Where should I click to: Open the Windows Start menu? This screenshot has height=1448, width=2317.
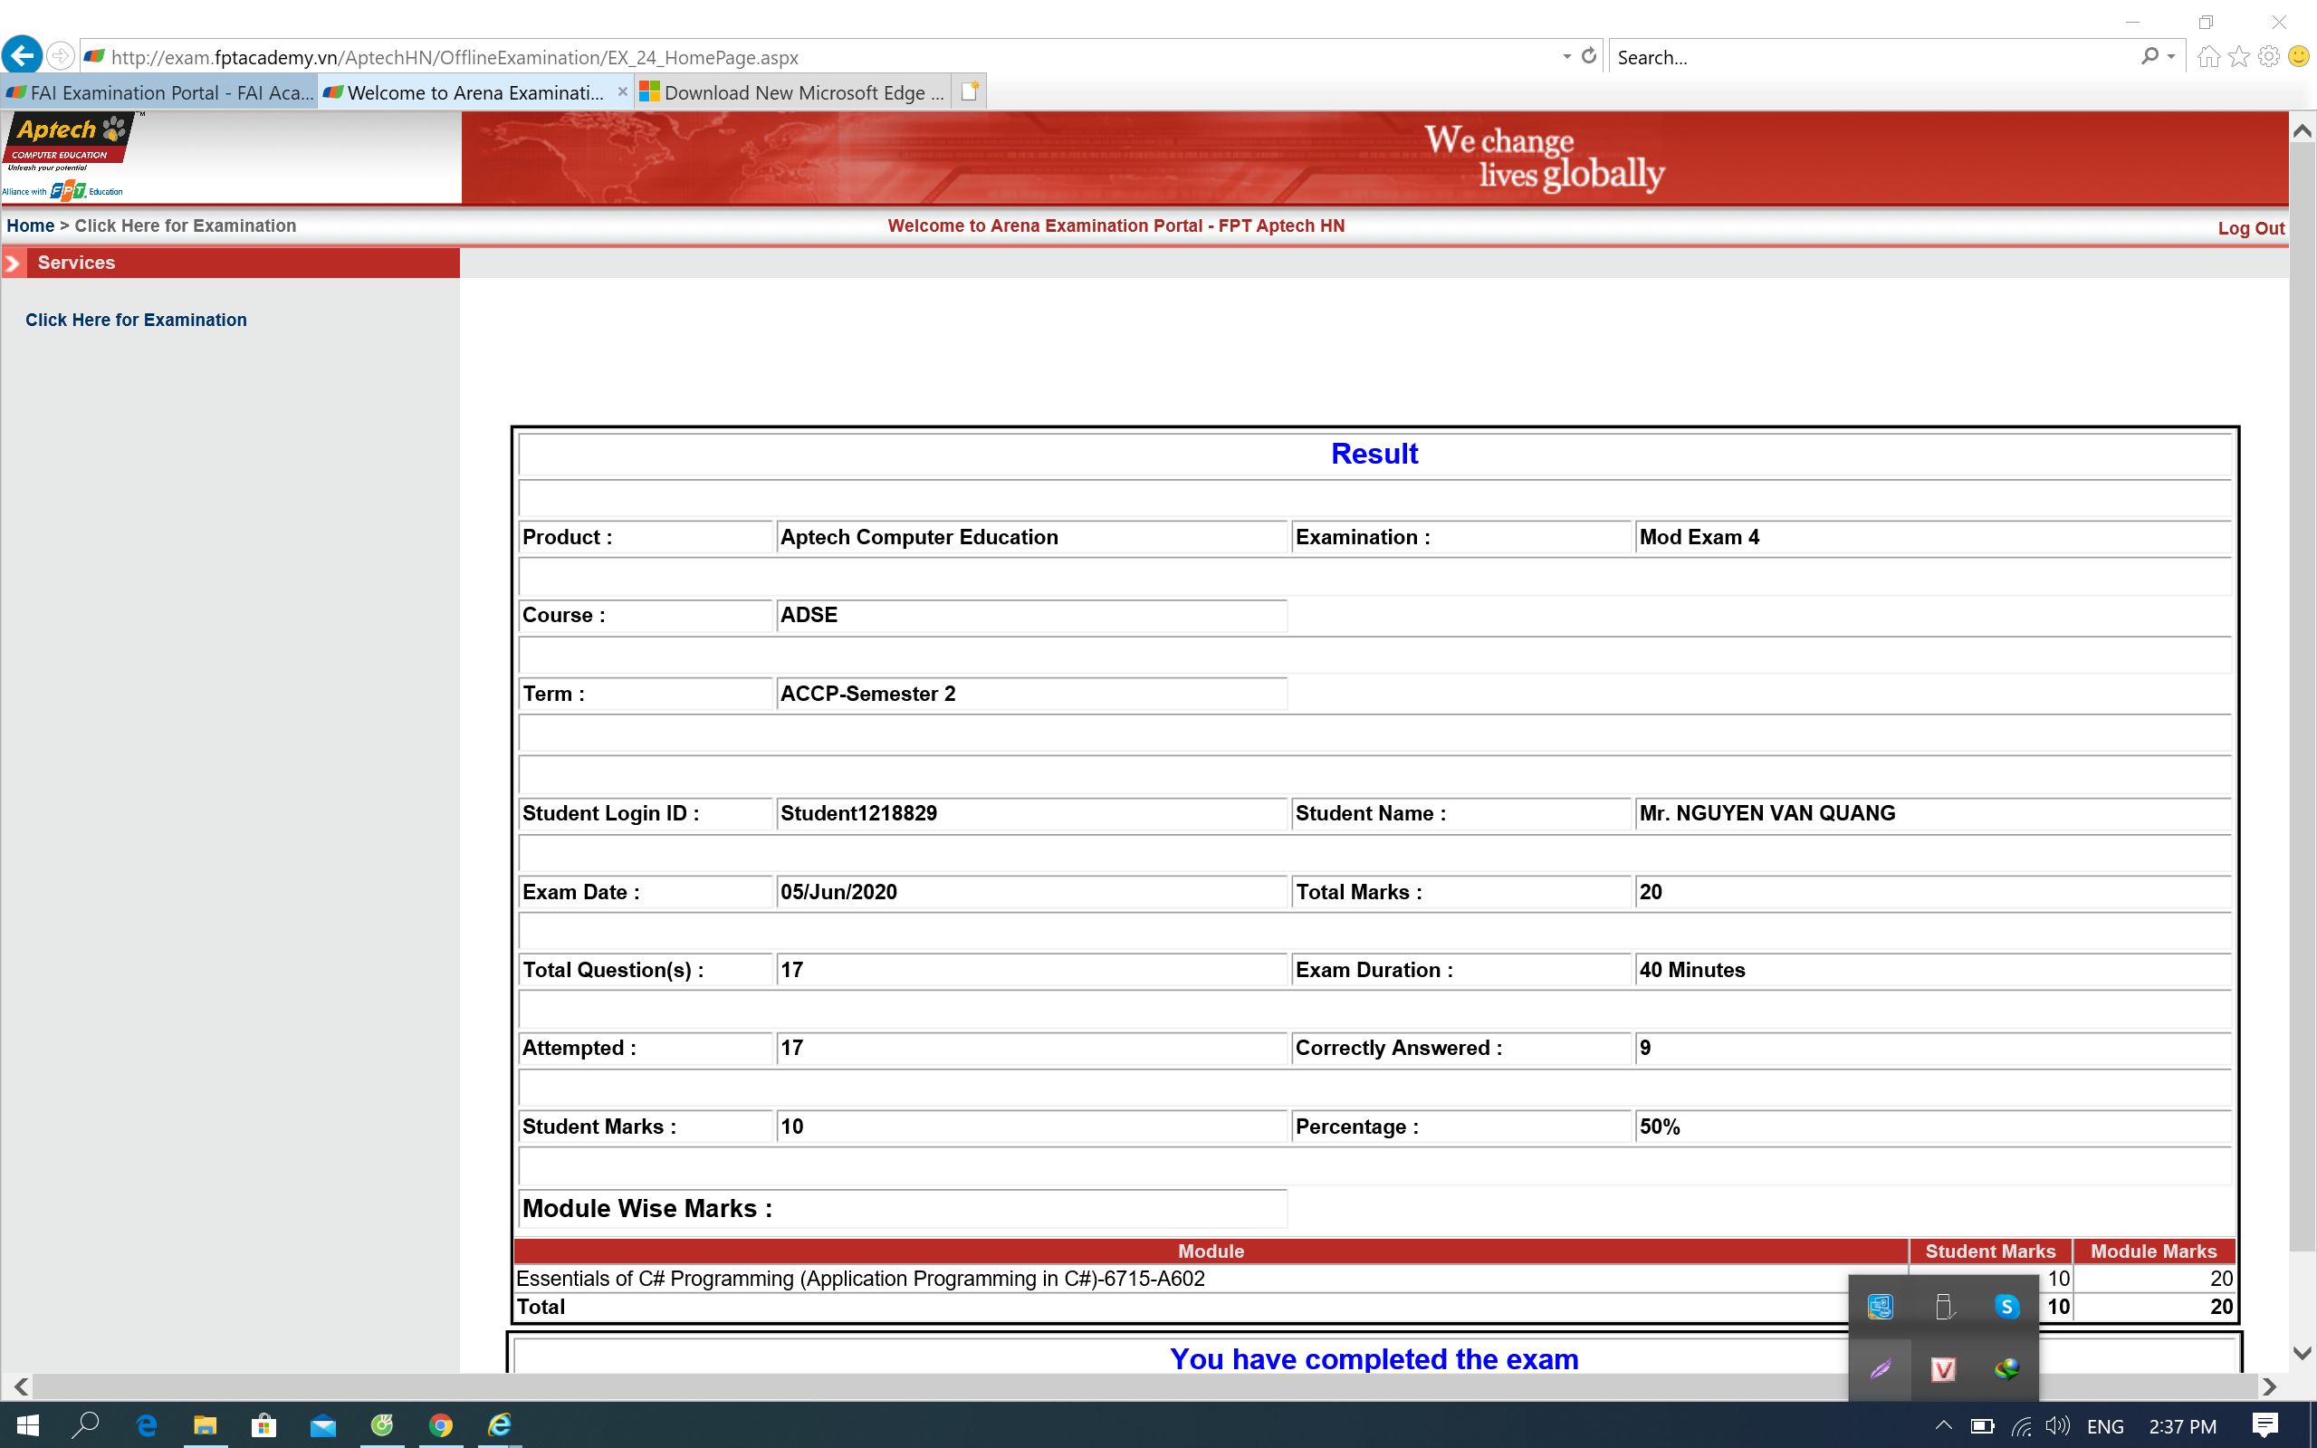point(28,1425)
